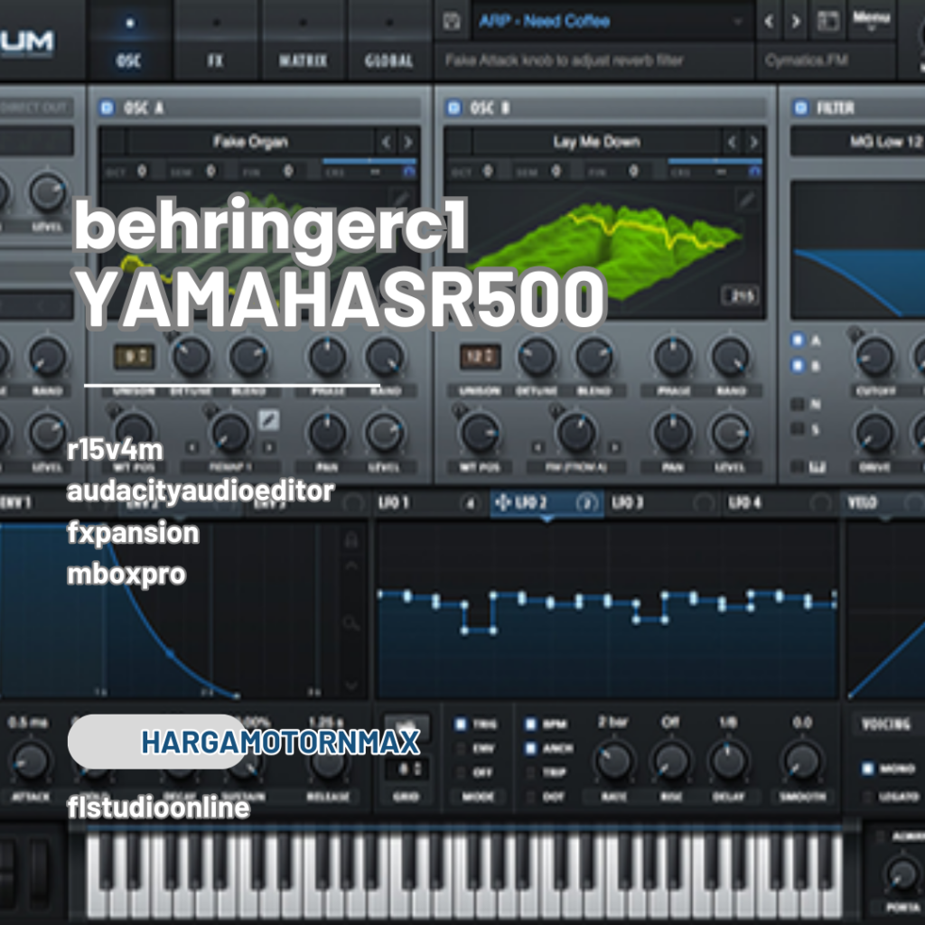Click the filter cutoff knob
Image resolution: width=925 pixels, height=925 pixels.
[874, 357]
